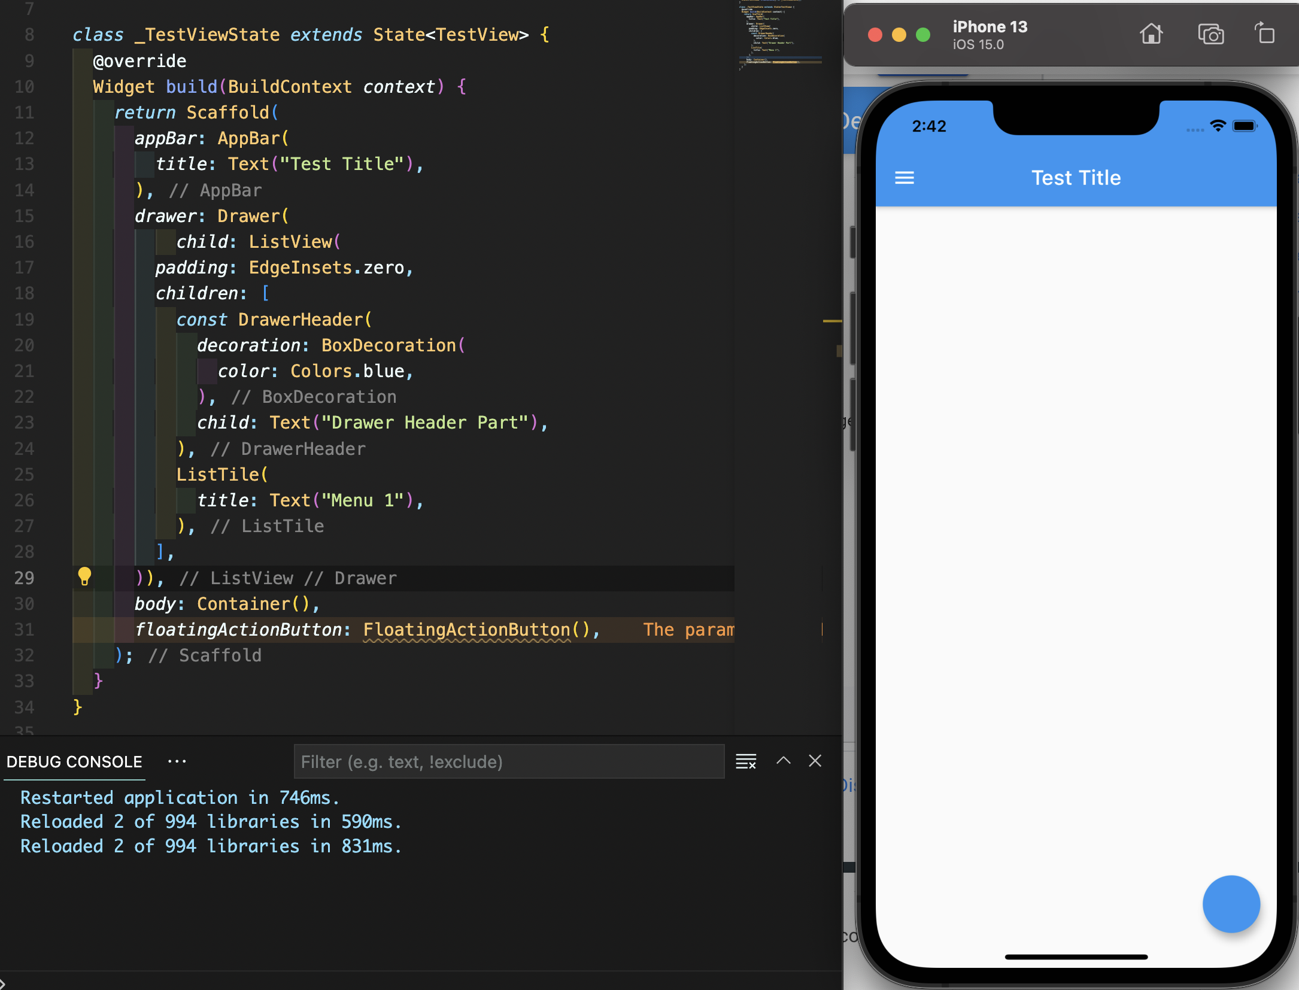Maximize panel with the up chevron
The width and height of the screenshot is (1299, 990).
pyautogui.click(x=783, y=761)
